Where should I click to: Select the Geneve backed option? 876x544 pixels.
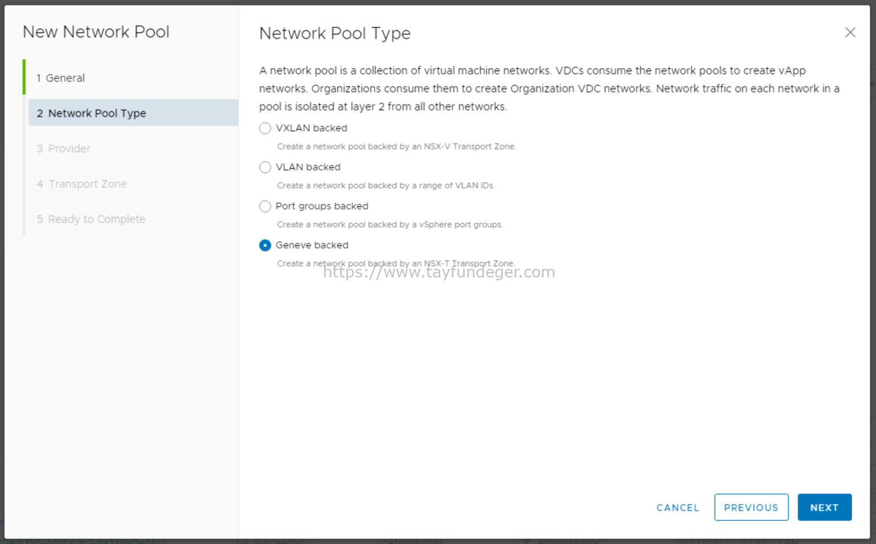[x=265, y=245]
